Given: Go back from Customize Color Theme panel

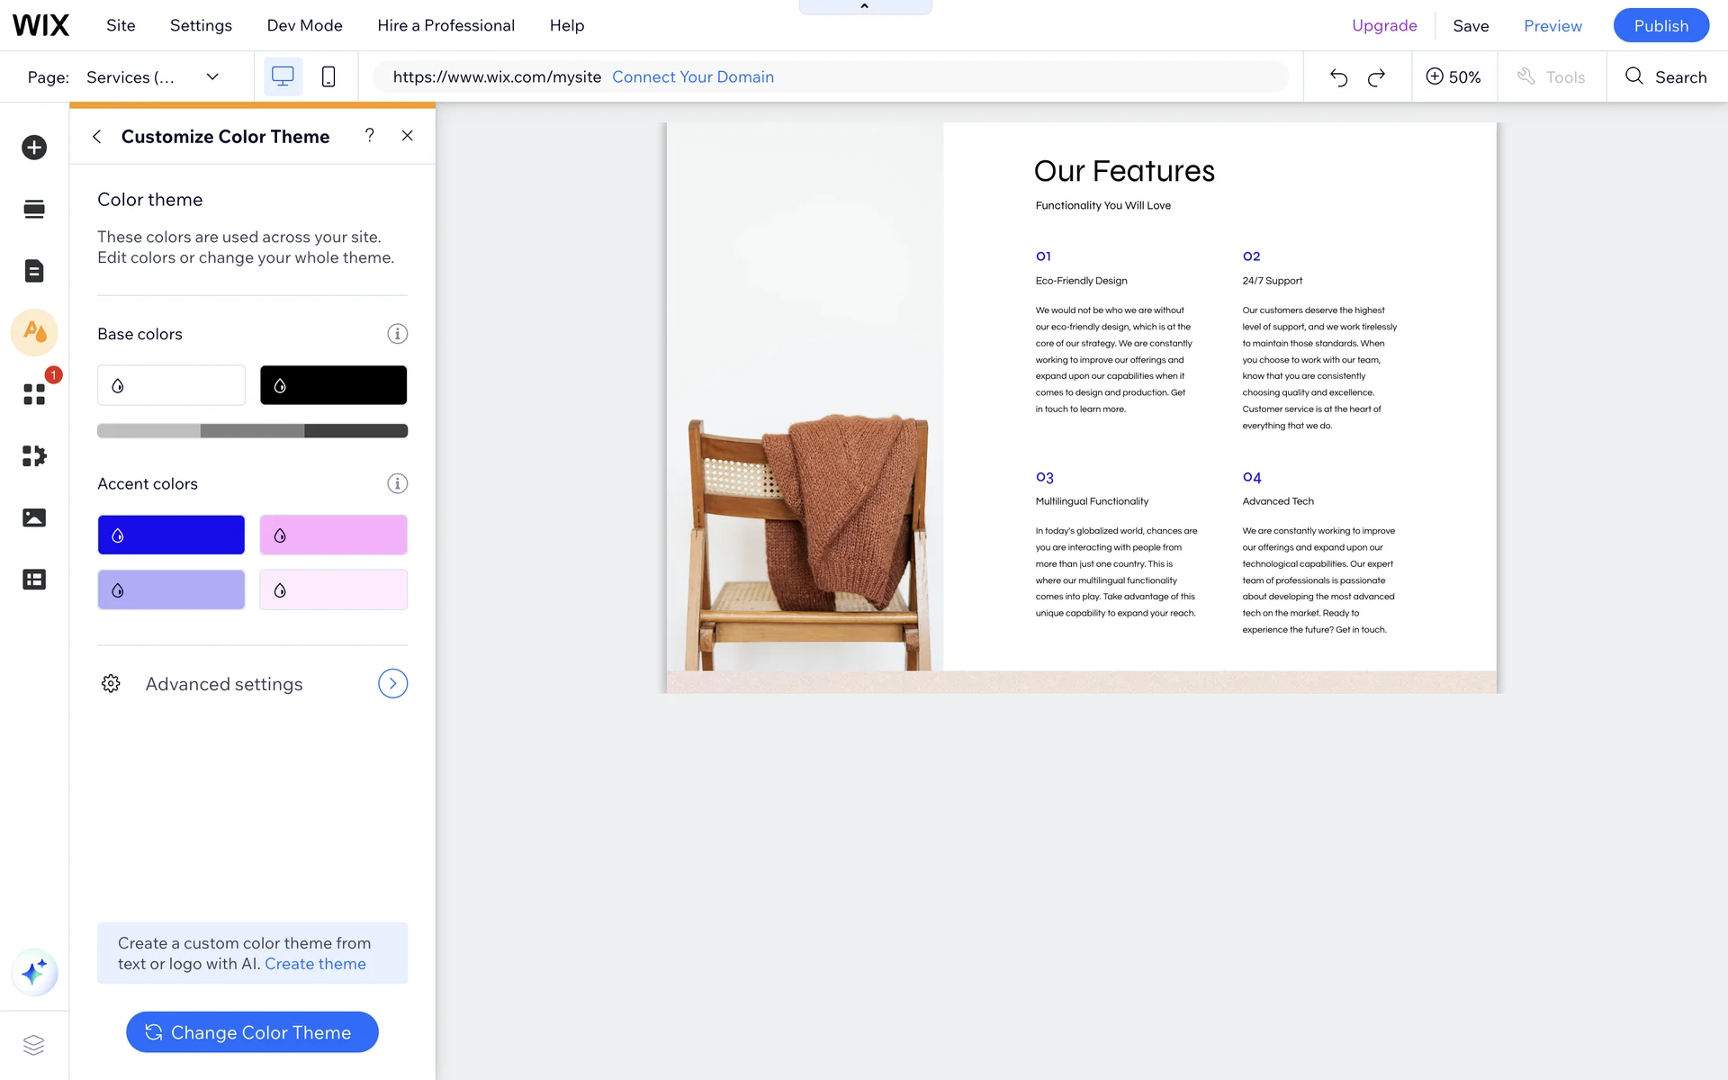Looking at the screenshot, I should [x=97, y=137].
